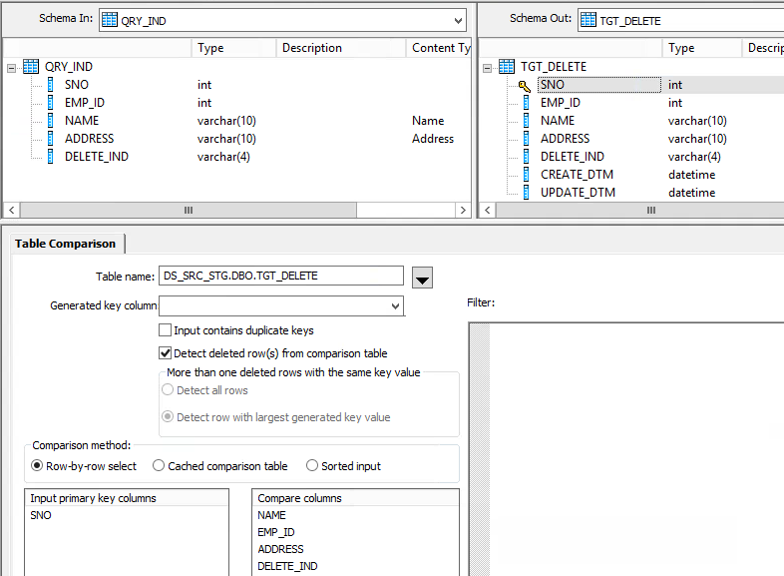Click the QRY_IND table icon in tree

point(30,67)
